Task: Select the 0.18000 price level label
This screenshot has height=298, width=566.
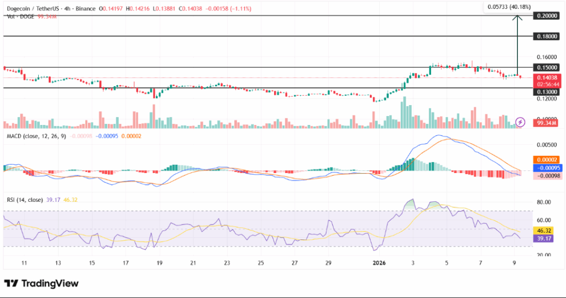Action: [548, 36]
